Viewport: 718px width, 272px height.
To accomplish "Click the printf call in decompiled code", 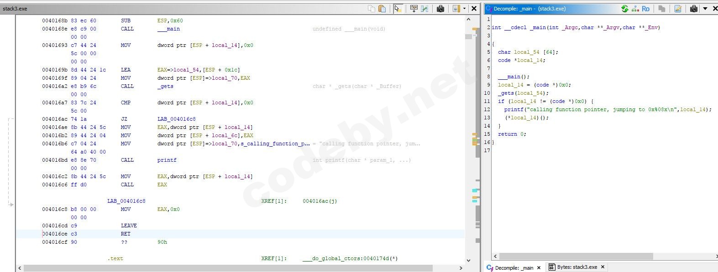I will (x=608, y=109).
